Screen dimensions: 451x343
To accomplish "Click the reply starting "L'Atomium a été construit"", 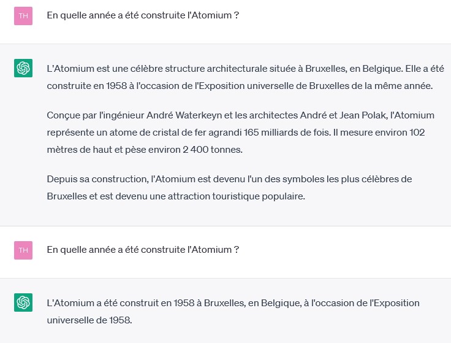I will 233,311.
